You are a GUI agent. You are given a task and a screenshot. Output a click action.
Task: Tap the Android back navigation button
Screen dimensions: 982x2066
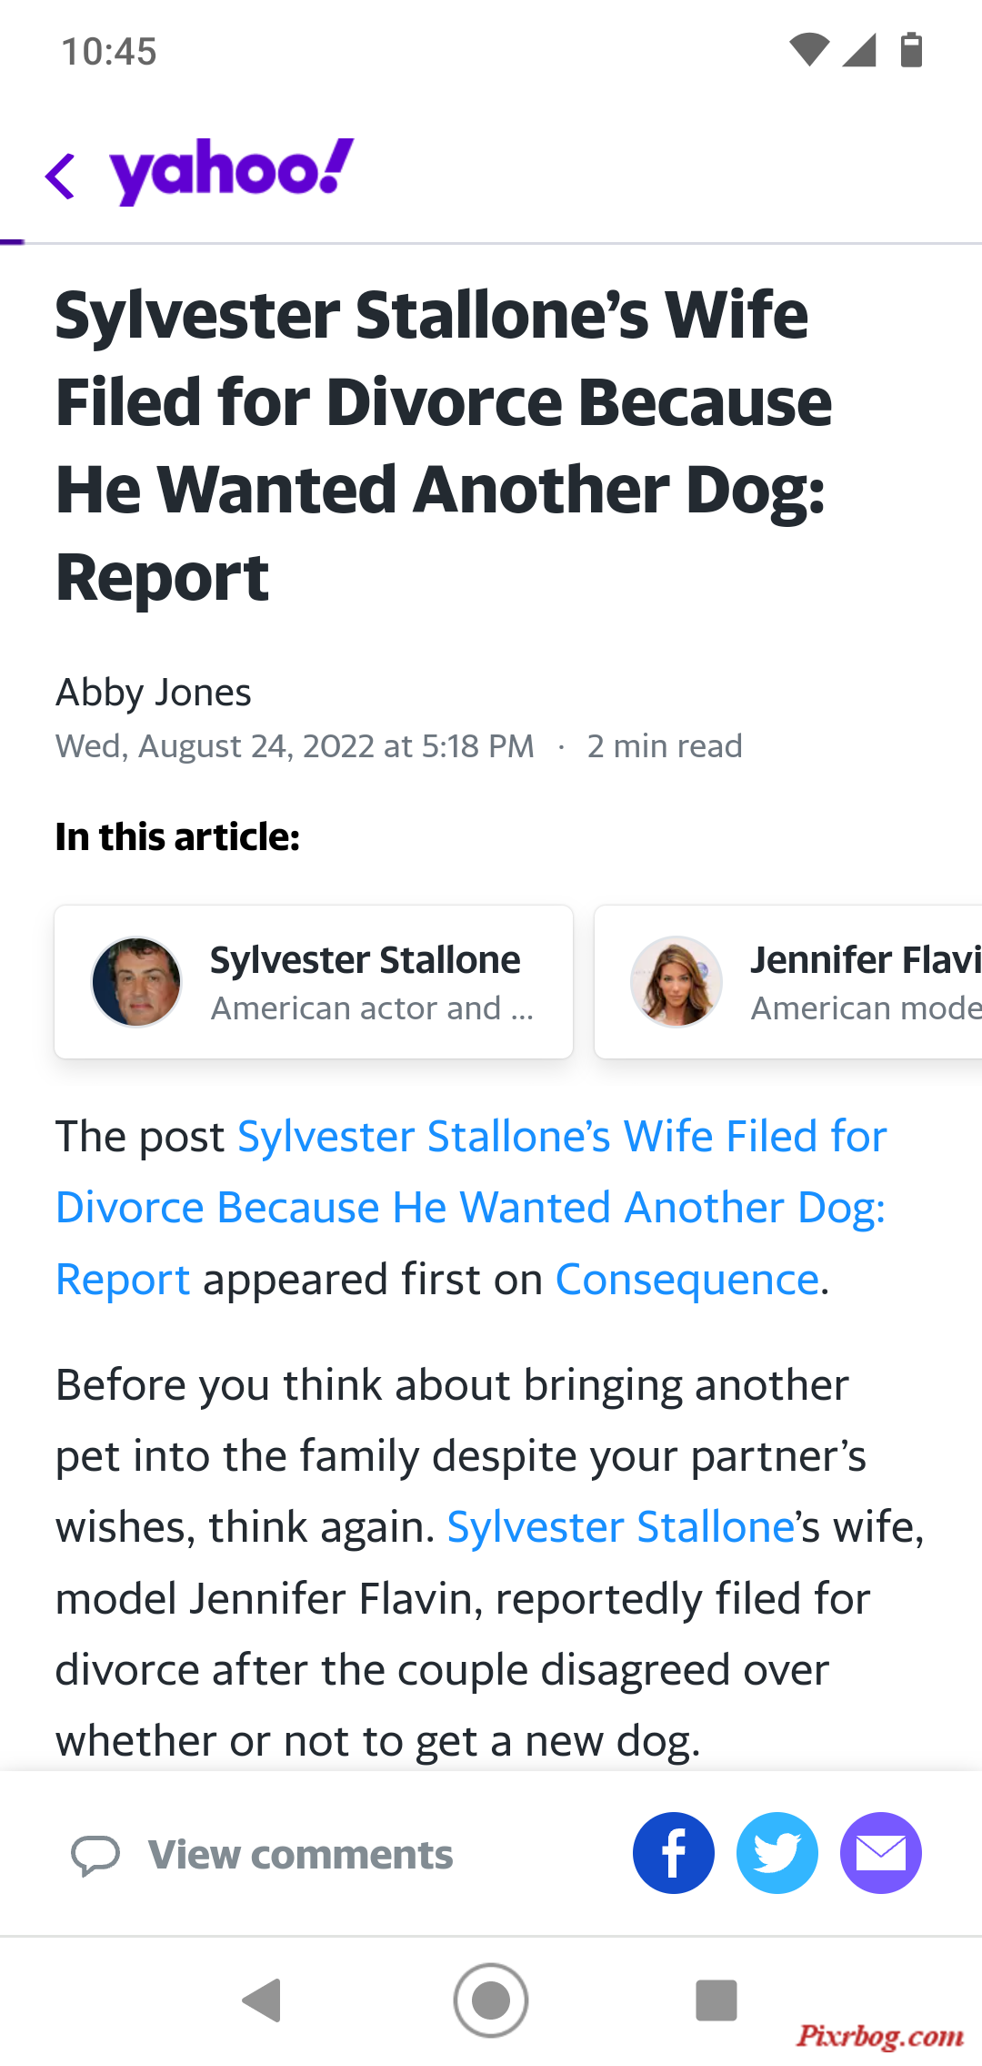pyautogui.click(x=263, y=2000)
